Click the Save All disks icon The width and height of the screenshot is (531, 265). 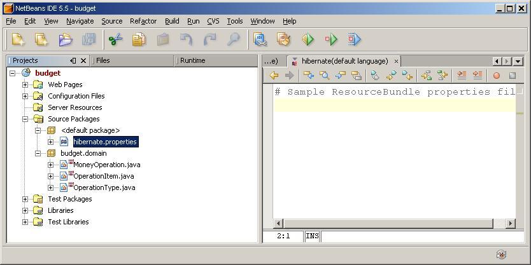[89, 39]
